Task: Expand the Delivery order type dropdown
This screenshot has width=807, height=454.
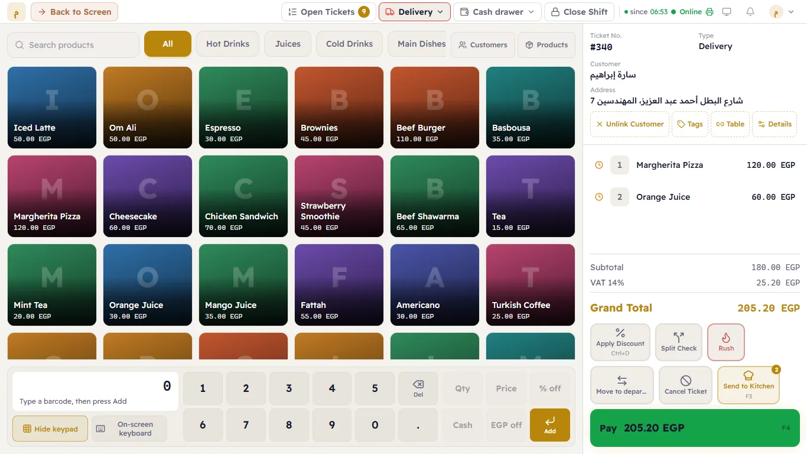Action: pyautogui.click(x=415, y=12)
